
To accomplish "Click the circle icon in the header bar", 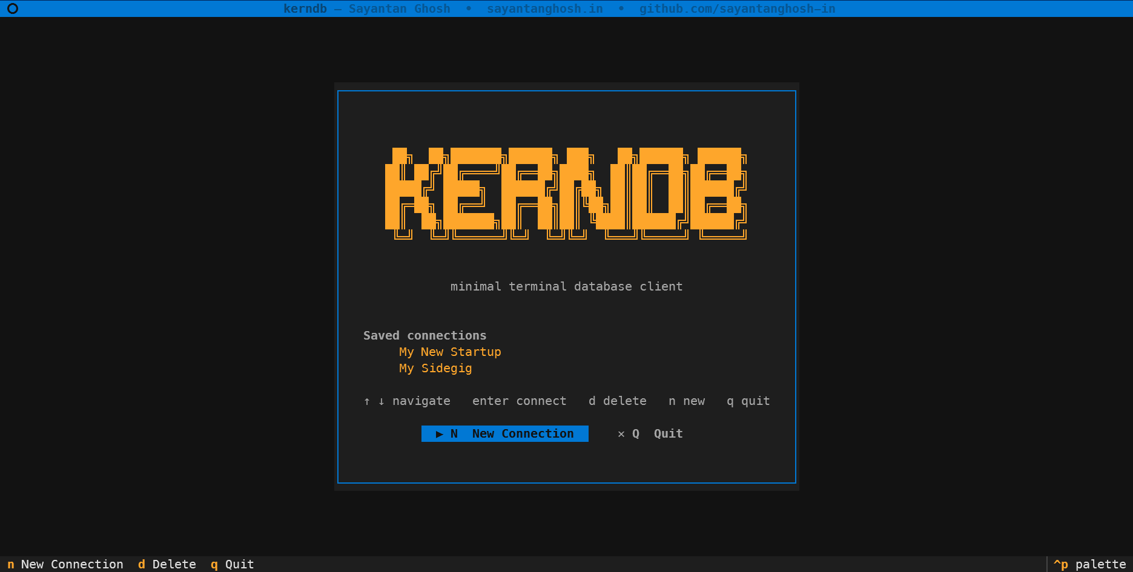I will tap(13, 8).
